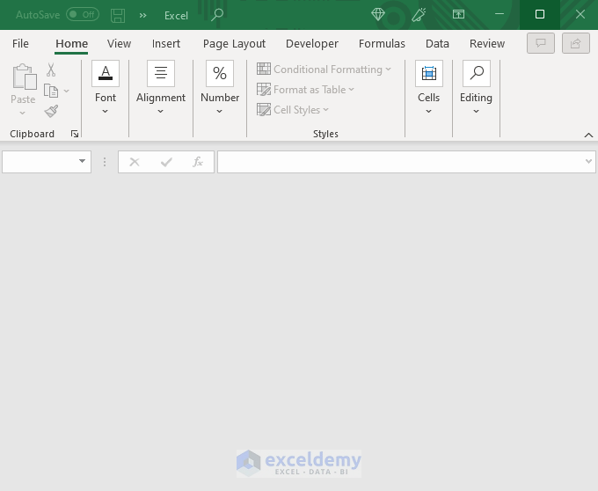Maximize the Excel window
The image size is (598, 491).
(540, 14)
